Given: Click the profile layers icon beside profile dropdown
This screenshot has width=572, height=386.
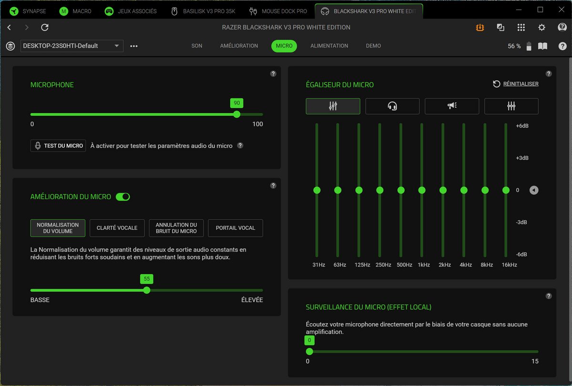Looking at the screenshot, I should [x=10, y=46].
